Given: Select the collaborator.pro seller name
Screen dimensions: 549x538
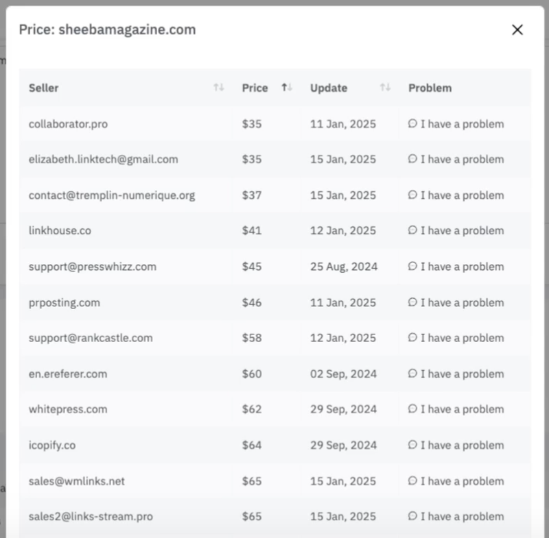Looking at the screenshot, I should tap(68, 124).
